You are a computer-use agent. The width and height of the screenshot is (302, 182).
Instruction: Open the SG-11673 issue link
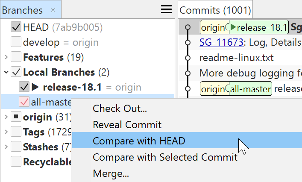click(x=219, y=43)
